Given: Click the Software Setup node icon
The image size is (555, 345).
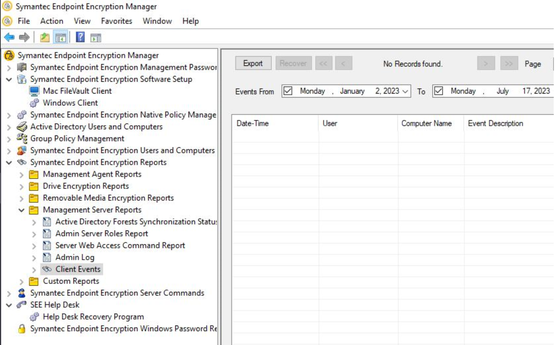Looking at the screenshot, I should pyautogui.click(x=22, y=79).
